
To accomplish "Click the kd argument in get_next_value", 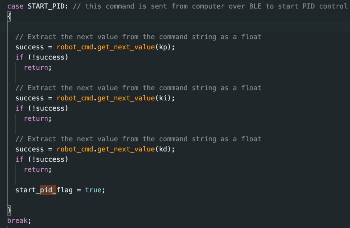I will click(163, 149).
